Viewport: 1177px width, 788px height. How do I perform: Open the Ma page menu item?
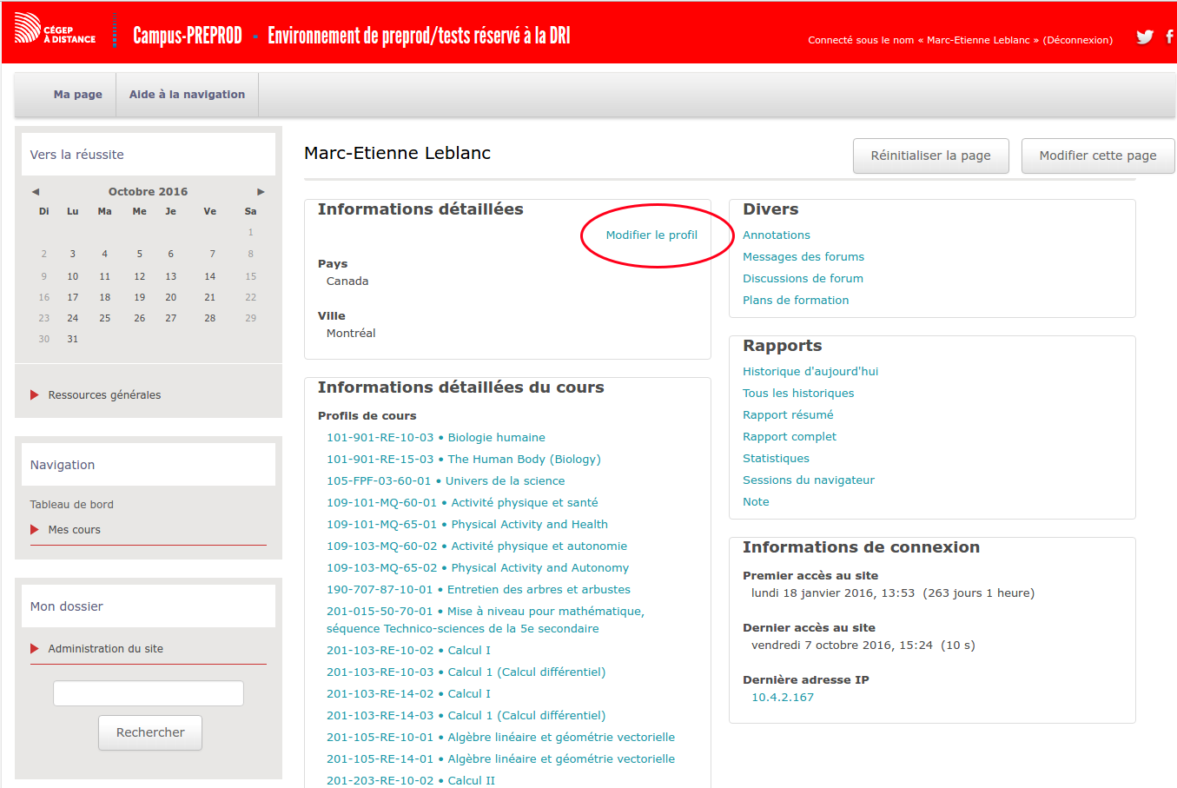(x=77, y=95)
